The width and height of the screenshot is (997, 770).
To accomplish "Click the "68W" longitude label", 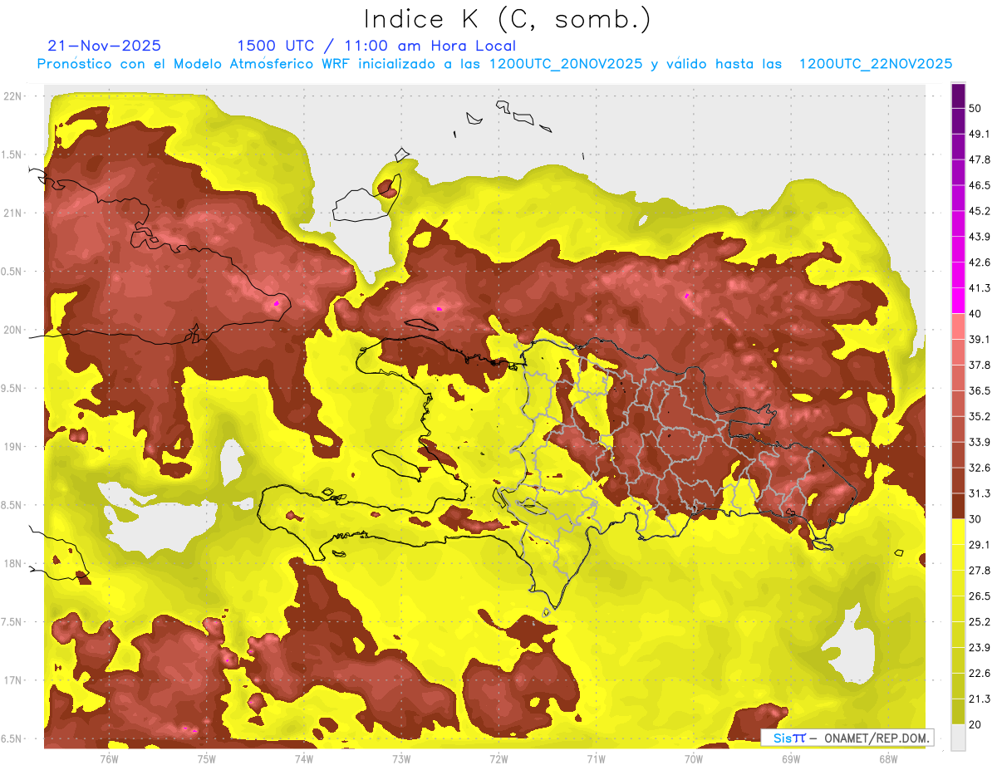I will [x=888, y=759].
